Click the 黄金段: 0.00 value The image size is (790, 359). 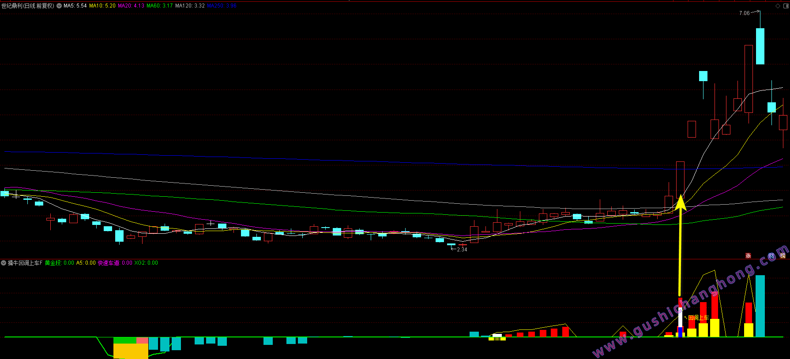tap(60, 263)
